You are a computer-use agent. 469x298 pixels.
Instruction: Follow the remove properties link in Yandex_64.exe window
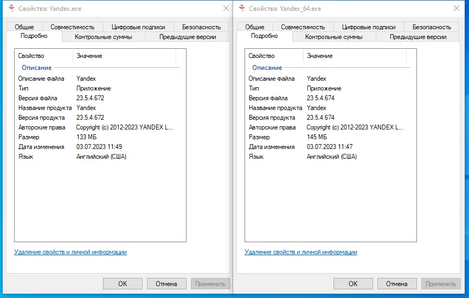[301, 252]
